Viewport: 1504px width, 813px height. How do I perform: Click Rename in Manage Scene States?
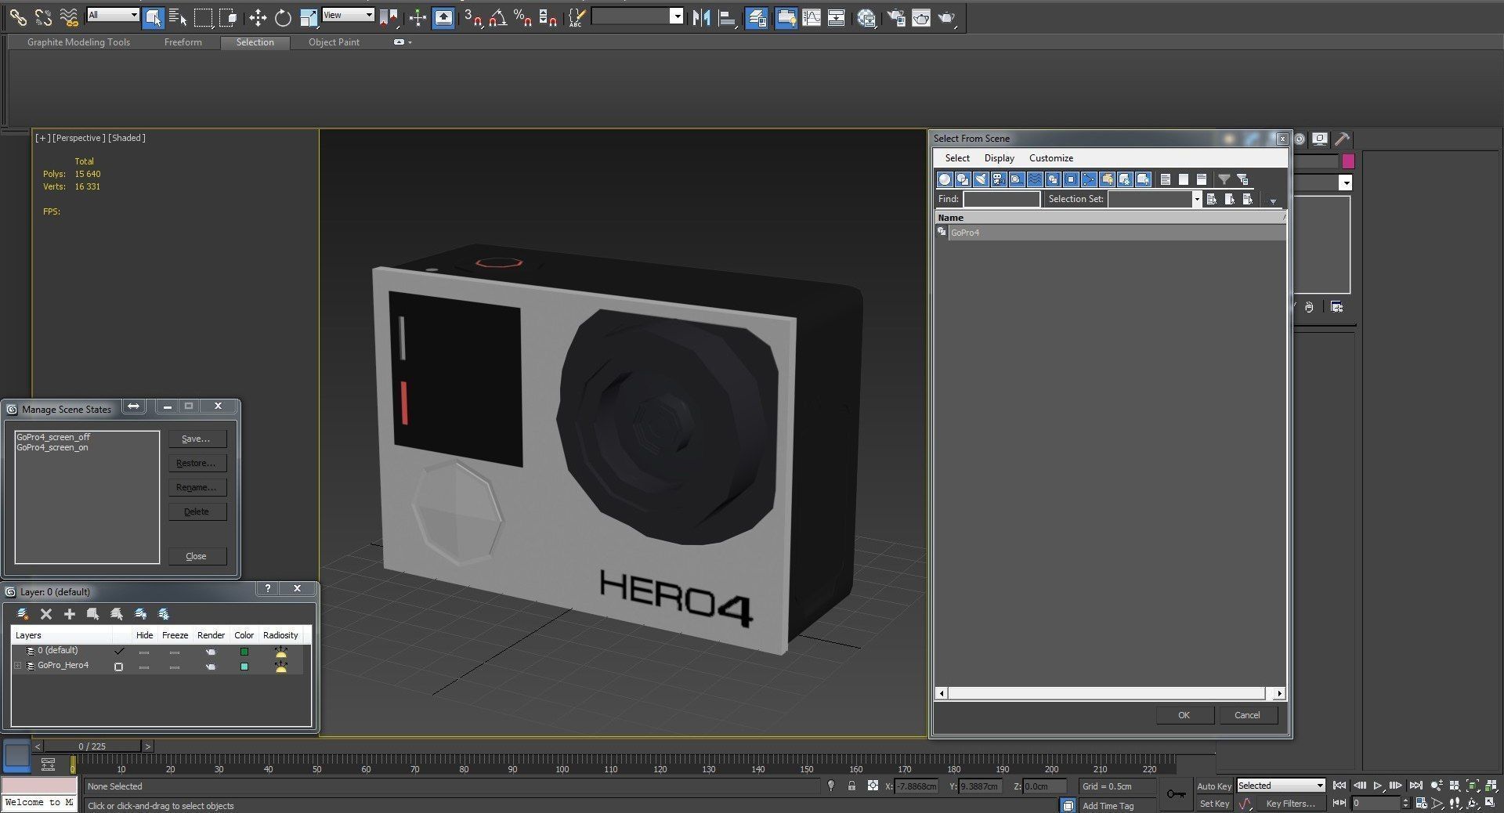coord(196,487)
